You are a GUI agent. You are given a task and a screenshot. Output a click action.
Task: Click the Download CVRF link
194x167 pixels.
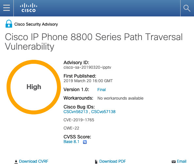pyautogui.click(x=34, y=161)
